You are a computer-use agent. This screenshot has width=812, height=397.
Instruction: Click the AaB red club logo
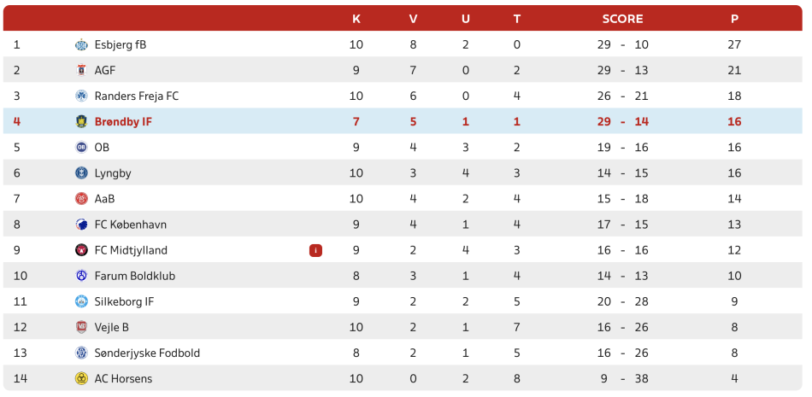(x=81, y=199)
